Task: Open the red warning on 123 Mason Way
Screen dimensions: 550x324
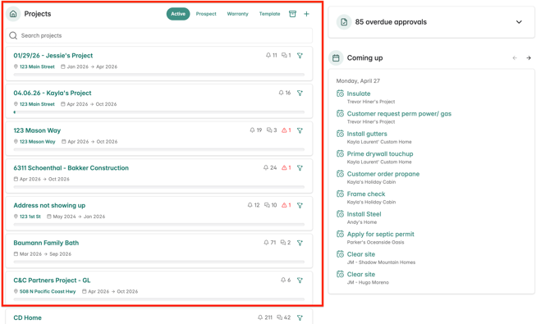Action: point(286,130)
